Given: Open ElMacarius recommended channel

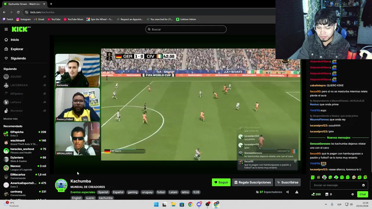Looking at the screenshot, I should [25, 176].
